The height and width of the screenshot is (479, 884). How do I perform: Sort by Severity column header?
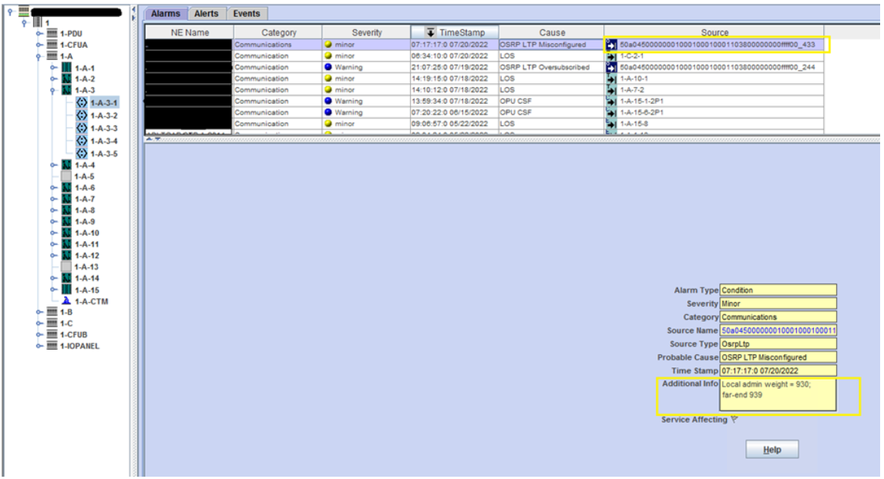coord(367,32)
